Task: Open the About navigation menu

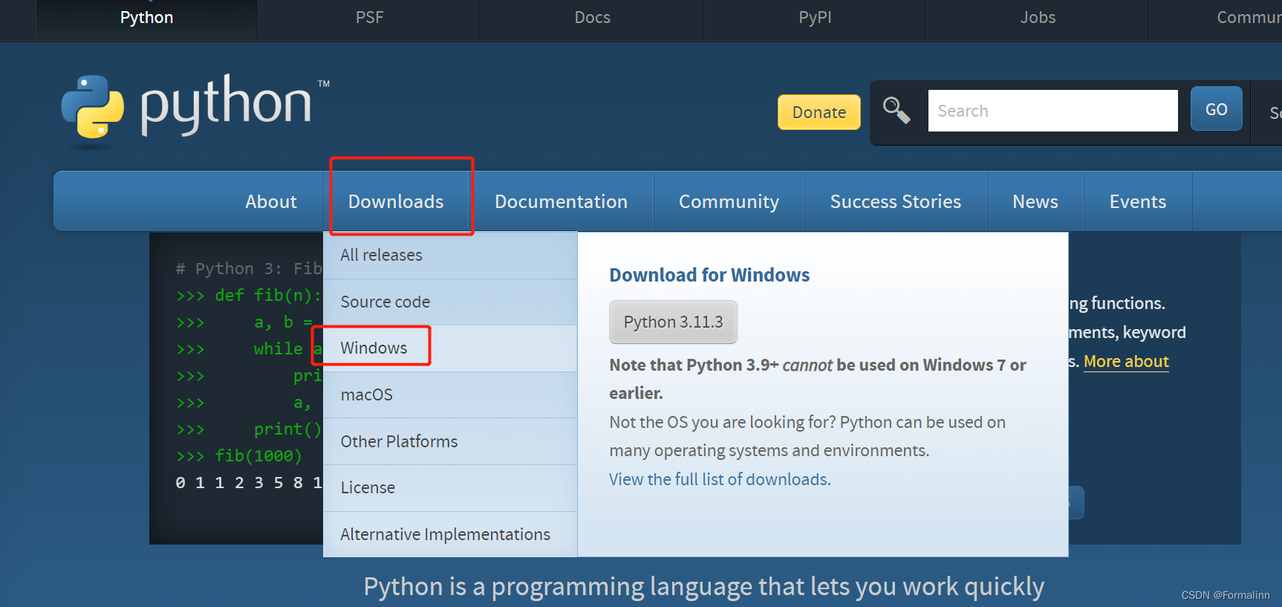Action: pyautogui.click(x=271, y=201)
